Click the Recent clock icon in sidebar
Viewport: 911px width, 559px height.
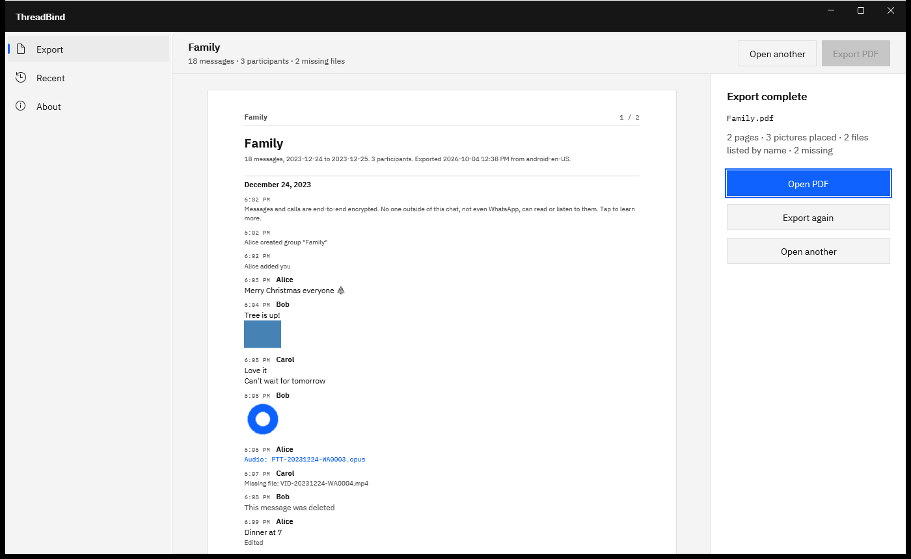[x=21, y=78]
